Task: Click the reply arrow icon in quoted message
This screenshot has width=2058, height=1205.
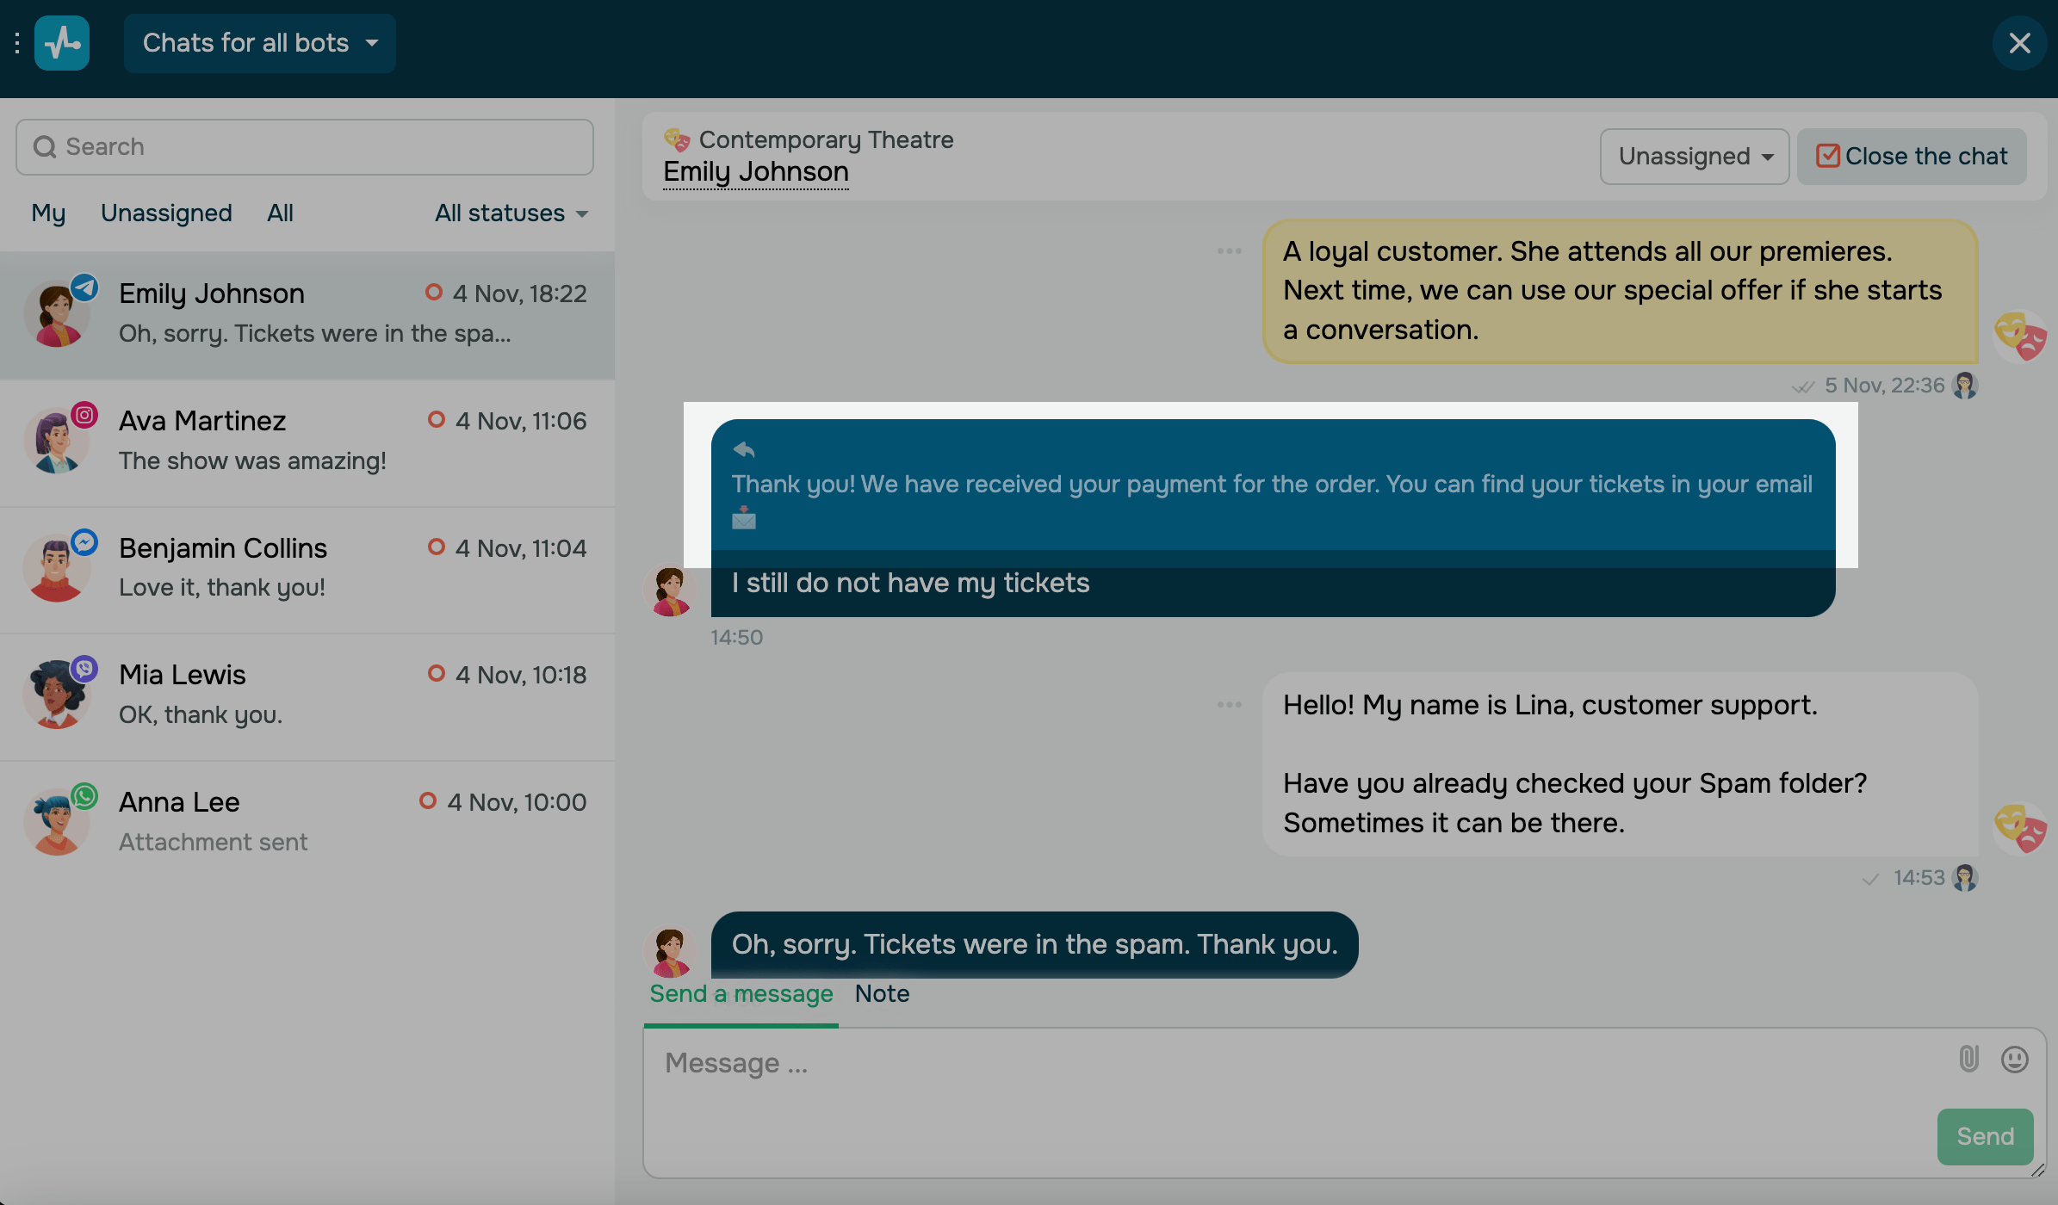Action: 744,449
